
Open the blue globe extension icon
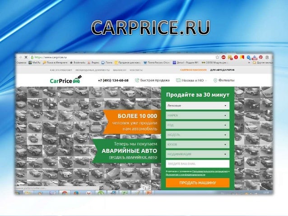click(x=249, y=57)
